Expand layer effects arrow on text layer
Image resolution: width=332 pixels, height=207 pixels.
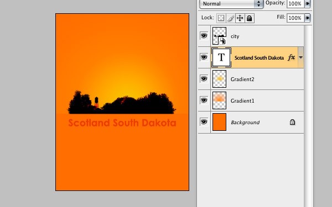tap(300, 57)
